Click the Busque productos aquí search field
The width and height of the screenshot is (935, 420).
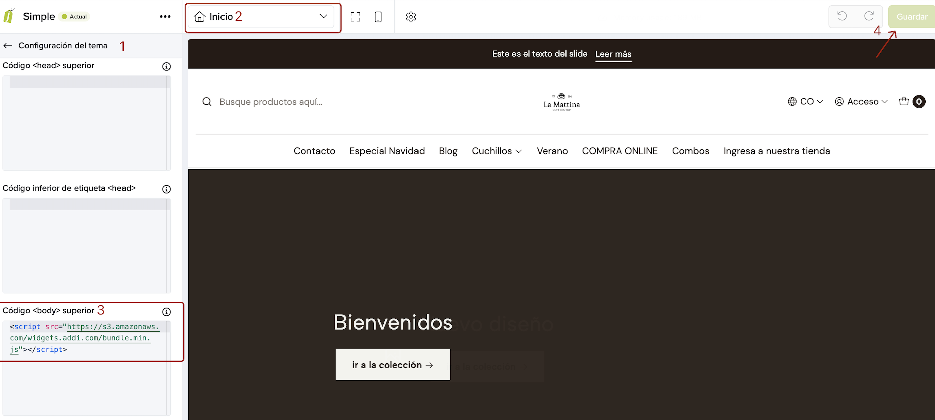[271, 102]
